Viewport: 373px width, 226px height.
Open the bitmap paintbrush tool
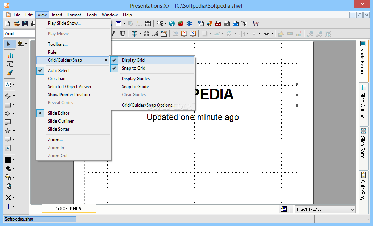coord(10,73)
